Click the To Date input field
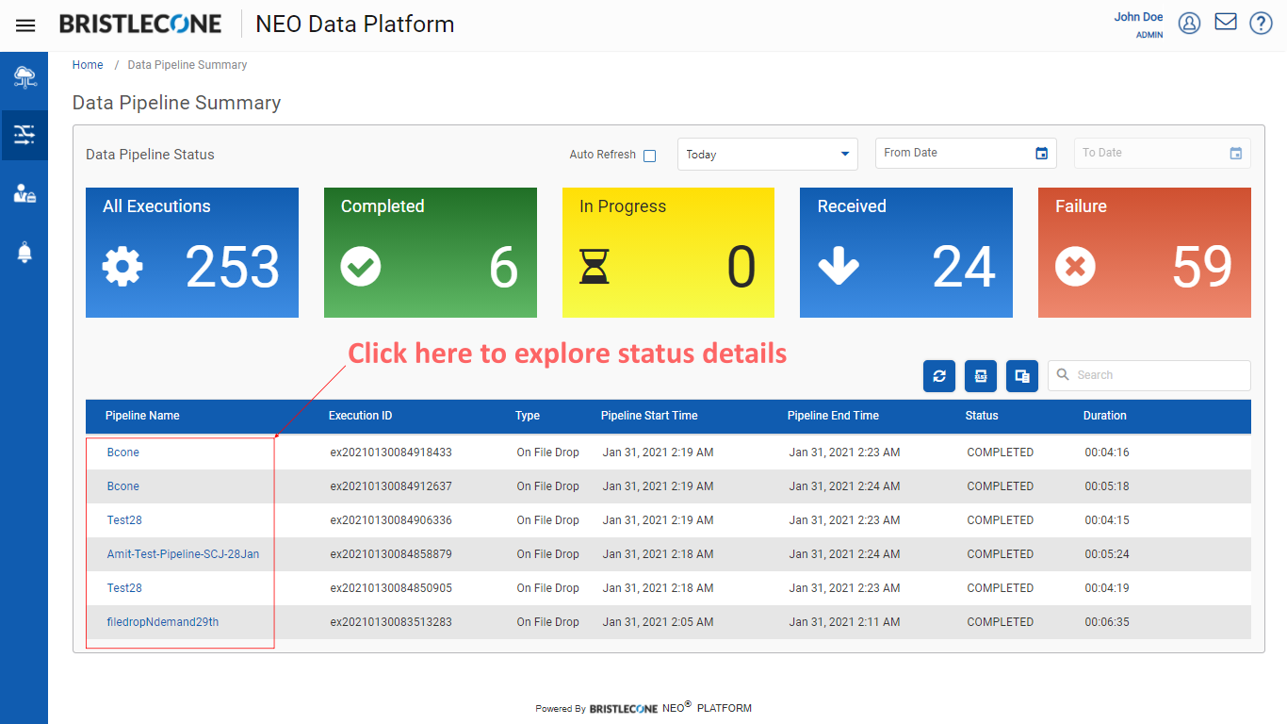The image size is (1287, 724). click(x=1163, y=154)
